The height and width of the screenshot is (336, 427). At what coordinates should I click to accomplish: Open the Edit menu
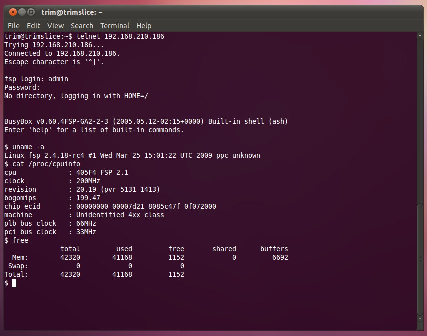tap(33, 26)
